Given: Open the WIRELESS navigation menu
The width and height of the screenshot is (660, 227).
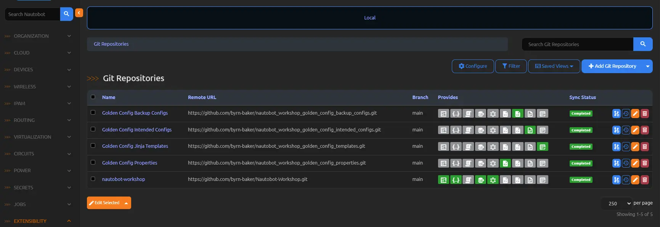Looking at the screenshot, I should pyautogui.click(x=38, y=87).
